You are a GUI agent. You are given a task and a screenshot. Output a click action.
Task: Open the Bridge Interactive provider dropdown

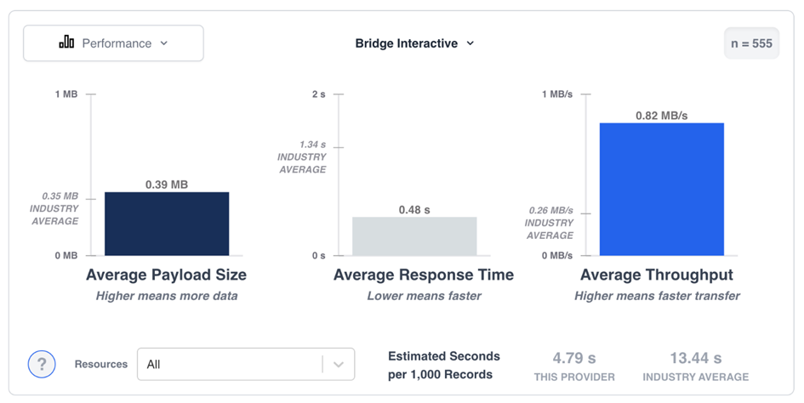415,43
